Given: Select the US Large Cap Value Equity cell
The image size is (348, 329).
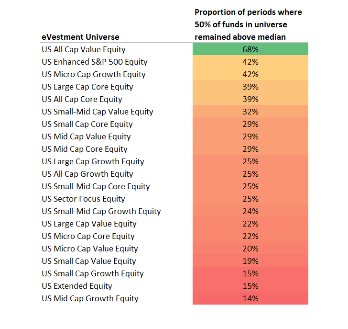Looking at the screenshot, I should (x=89, y=224).
